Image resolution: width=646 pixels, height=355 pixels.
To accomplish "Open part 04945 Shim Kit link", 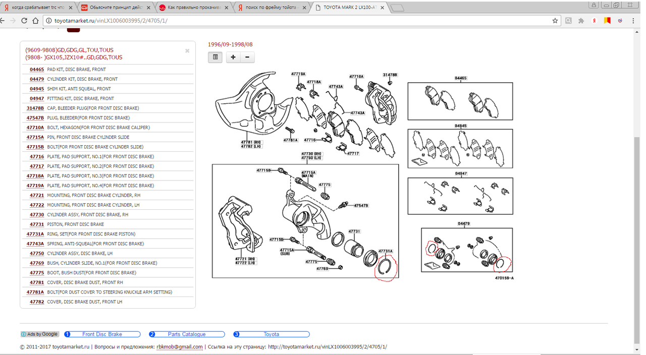I will (x=37, y=89).
